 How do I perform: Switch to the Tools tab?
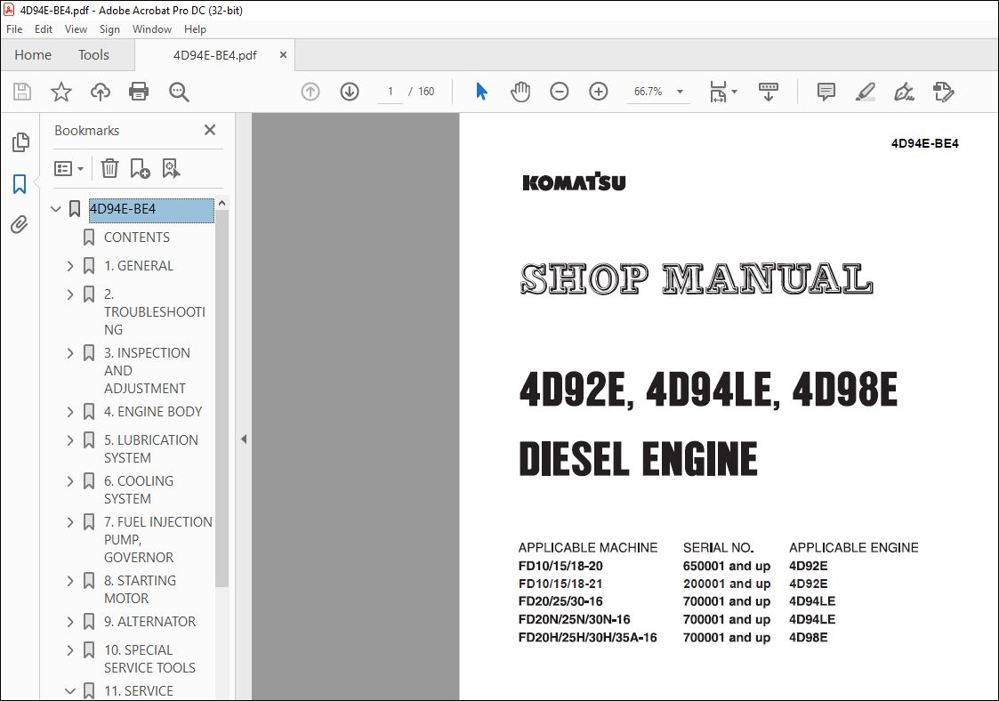pos(93,55)
